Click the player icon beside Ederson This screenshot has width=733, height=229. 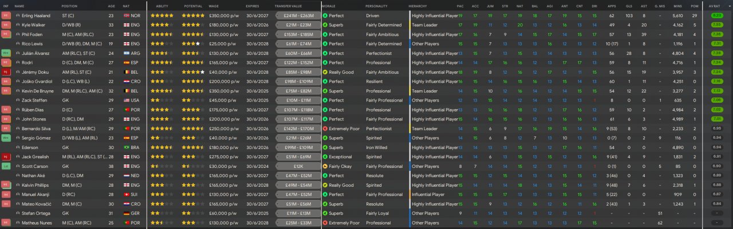coord(18,147)
